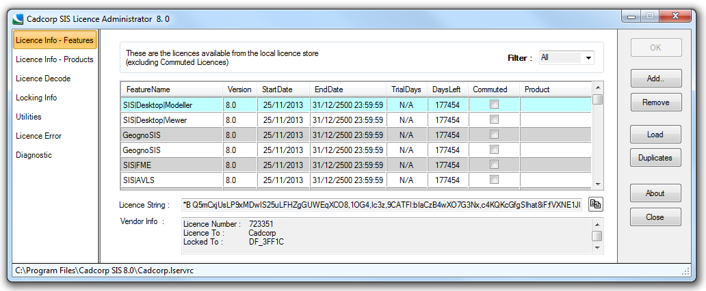The height and width of the screenshot is (291, 706).
Task: Tick Commuted checkbox in SIS|FME row
Action: (494, 165)
